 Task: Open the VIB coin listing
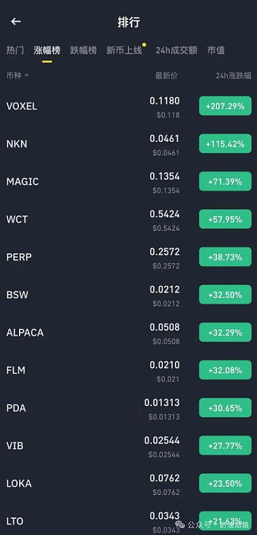[x=129, y=446]
